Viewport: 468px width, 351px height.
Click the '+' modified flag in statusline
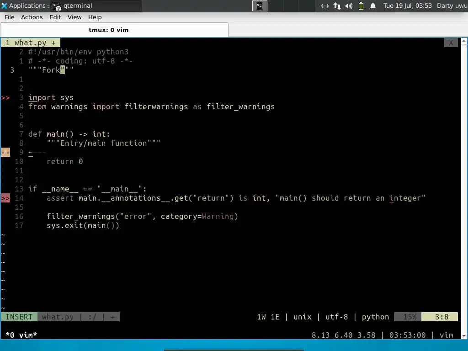click(112, 317)
